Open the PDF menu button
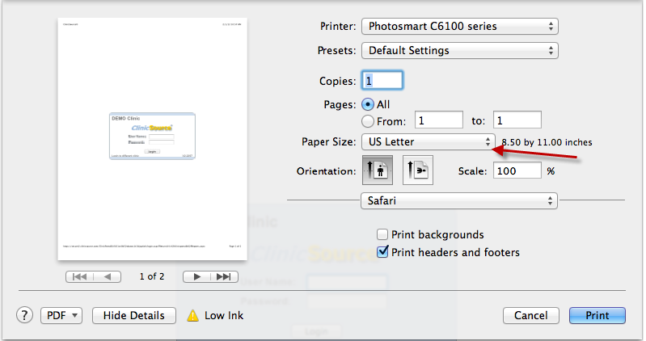This screenshot has width=646, height=341. click(x=61, y=315)
